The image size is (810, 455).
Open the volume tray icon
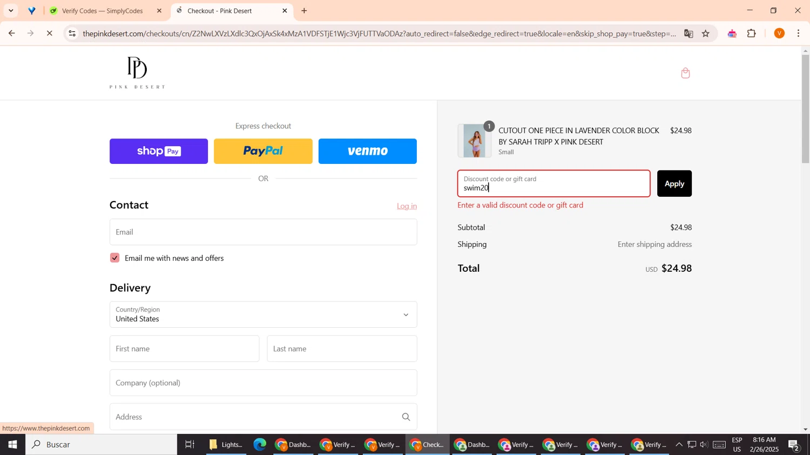coord(704,445)
